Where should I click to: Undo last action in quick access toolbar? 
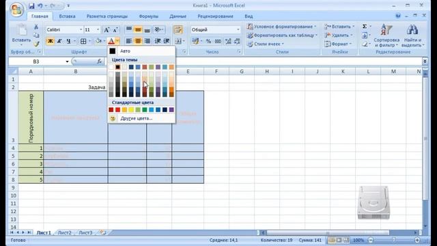pyautogui.click(x=40, y=5)
